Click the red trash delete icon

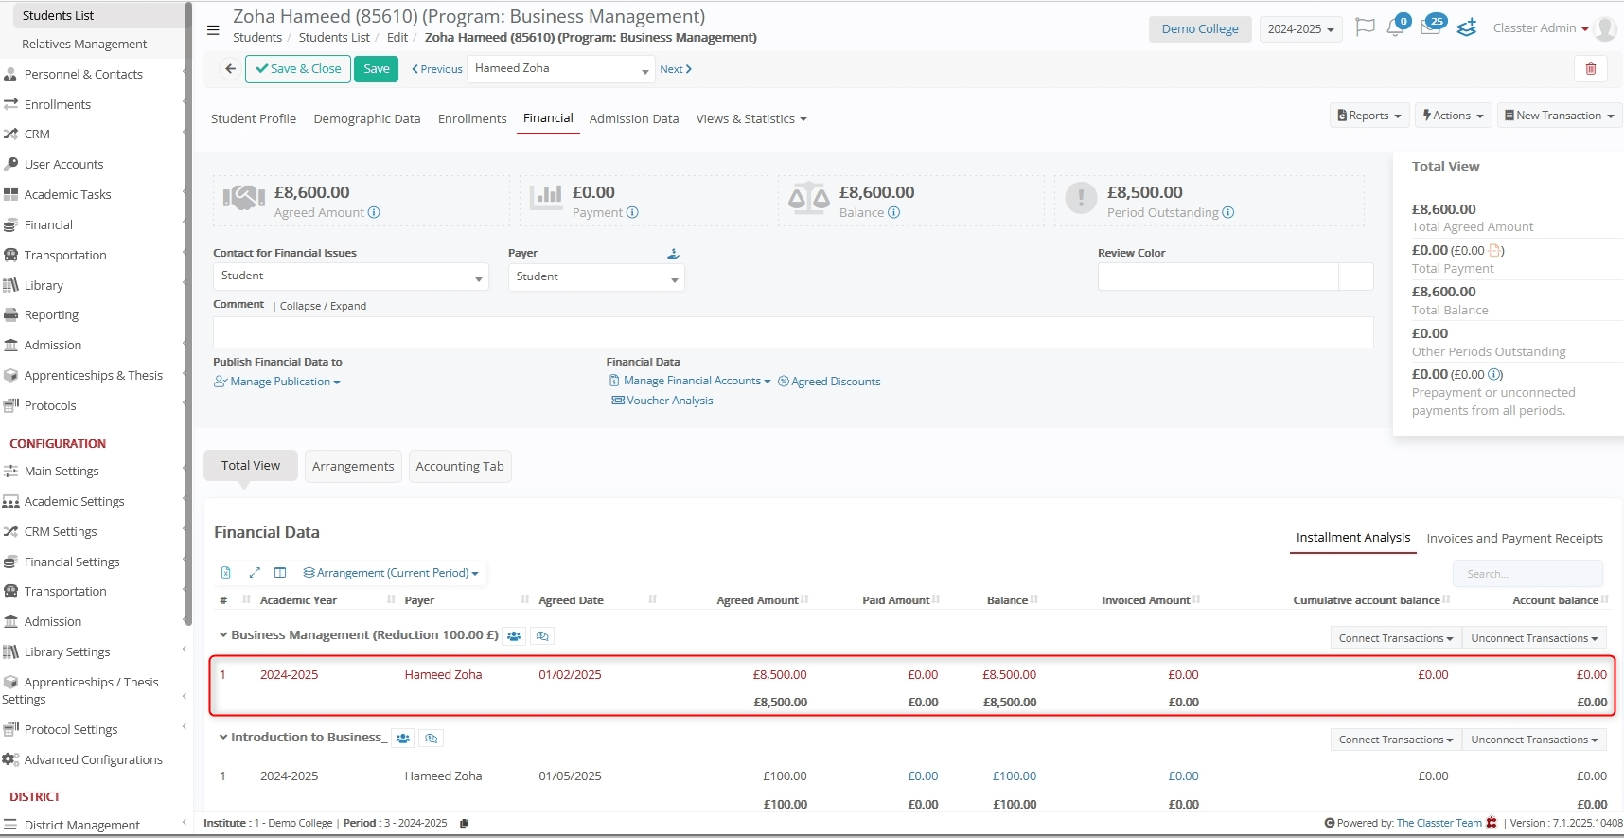[x=1590, y=69]
